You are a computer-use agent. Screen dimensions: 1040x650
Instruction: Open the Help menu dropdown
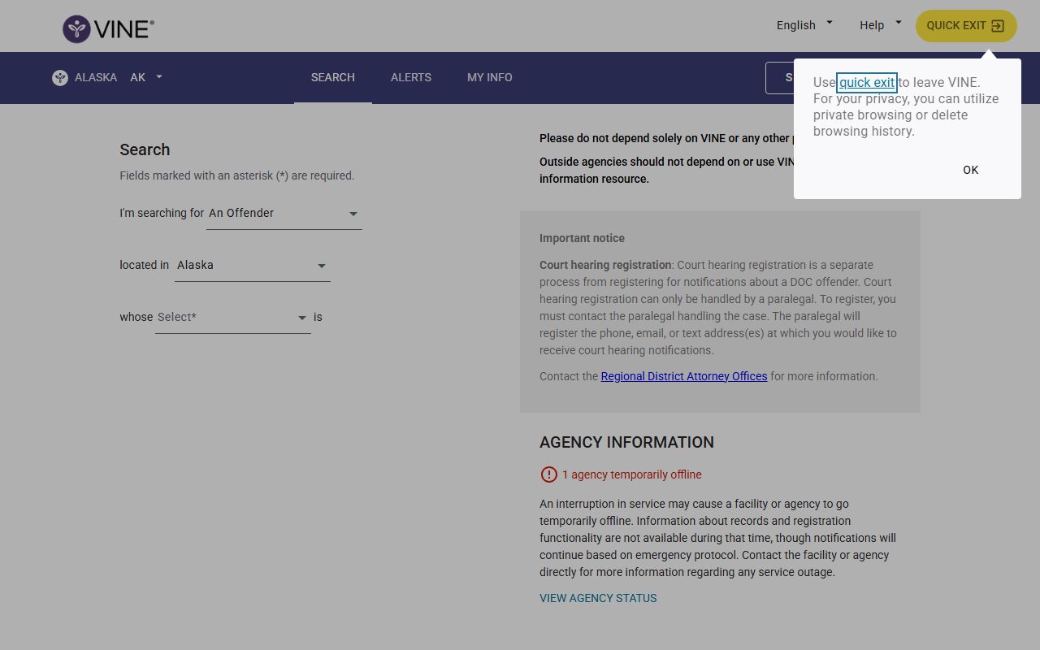pyautogui.click(x=880, y=25)
